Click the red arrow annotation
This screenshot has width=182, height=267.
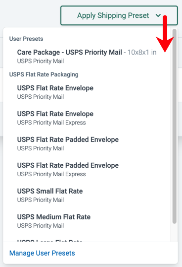(x=165, y=34)
